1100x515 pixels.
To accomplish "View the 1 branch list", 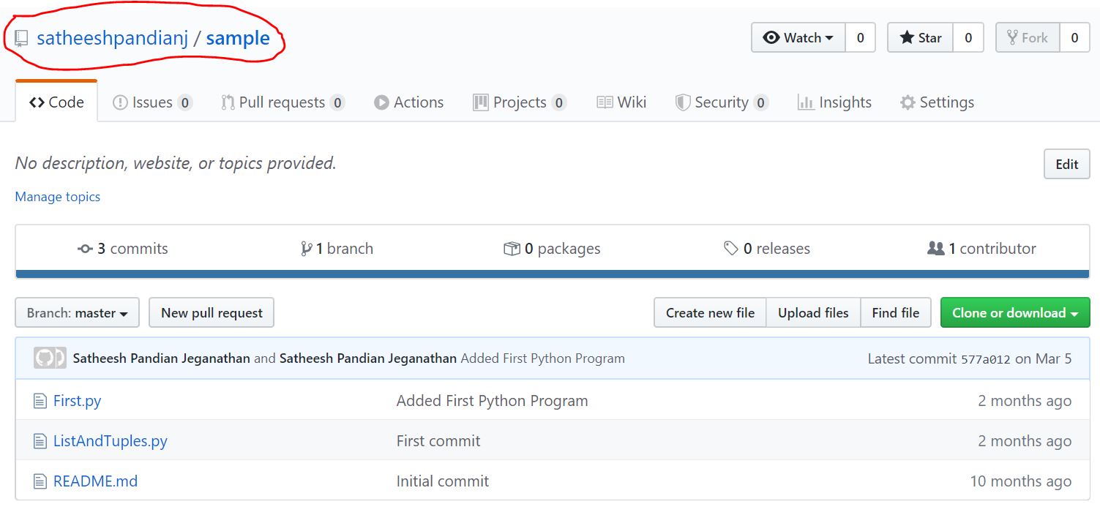I will tap(337, 249).
